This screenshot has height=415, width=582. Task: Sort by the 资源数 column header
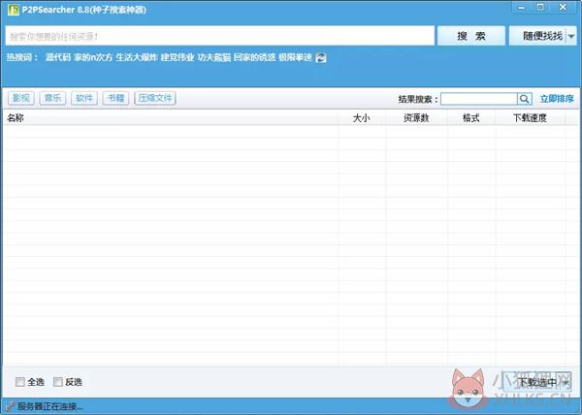click(416, 118)
